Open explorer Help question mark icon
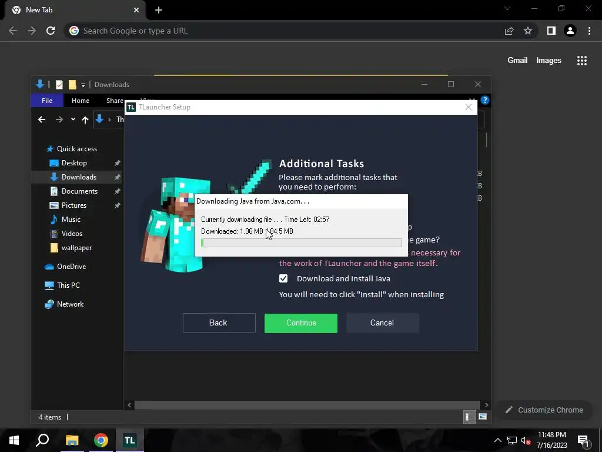The height and width of the screenshot is (452, 602). (x=485, y=100)
